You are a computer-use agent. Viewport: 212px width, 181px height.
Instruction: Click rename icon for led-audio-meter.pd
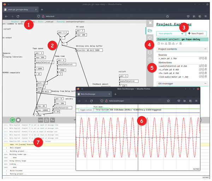pos(200,76)
